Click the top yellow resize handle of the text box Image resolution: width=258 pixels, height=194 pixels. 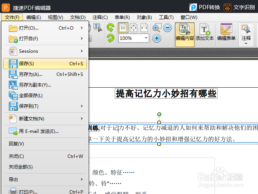click(x=159, y=122)
